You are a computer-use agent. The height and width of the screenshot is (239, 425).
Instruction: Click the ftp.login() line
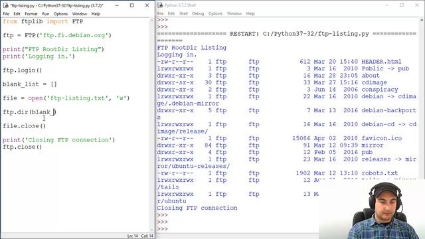tap(23, 70)
